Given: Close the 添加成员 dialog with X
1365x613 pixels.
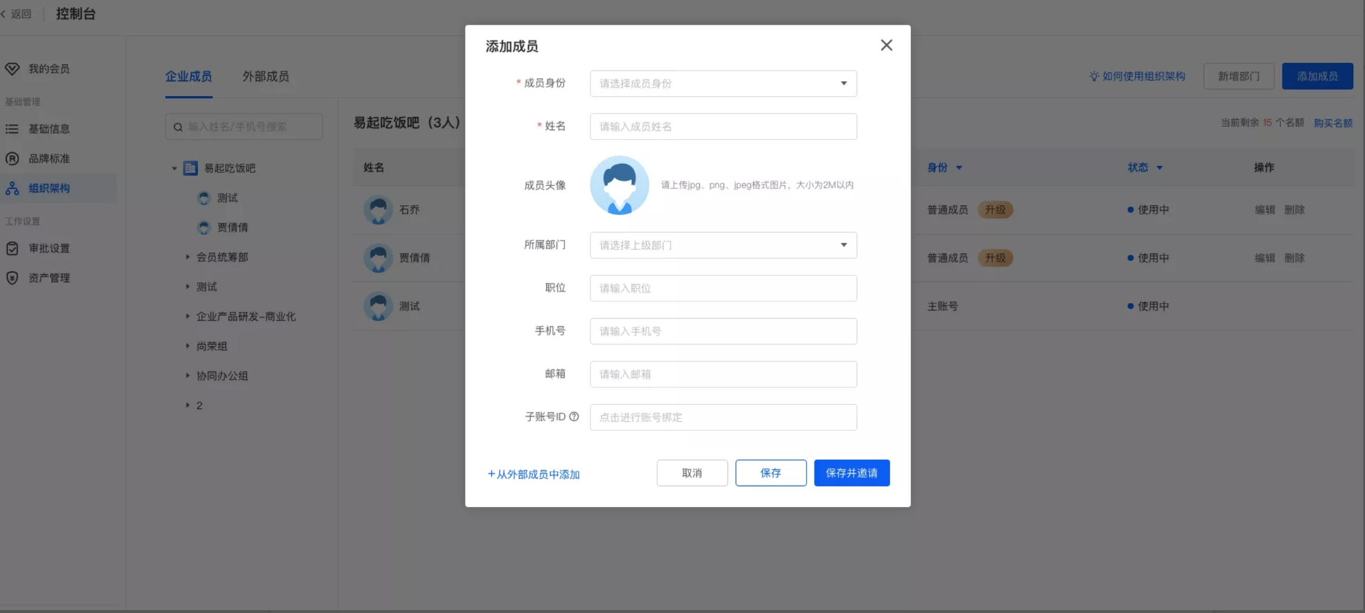Looking at the screenshot, I should [886, 45].
